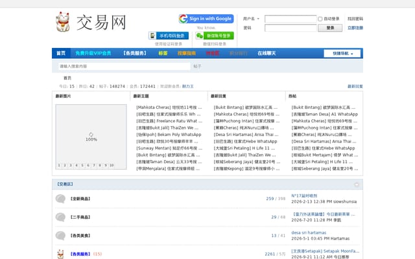Open latest topic 'Freelance Ratu What'
Image resolution: width=415 pixels, height=259 pixels.
coord(169,121)
